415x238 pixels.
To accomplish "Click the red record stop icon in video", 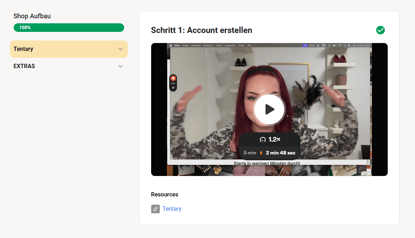I will [x=173, y=78].
